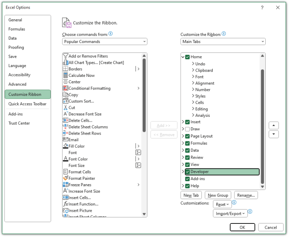
Task: Open the Reset customizations dropdown
Action: tap(222, 204)
